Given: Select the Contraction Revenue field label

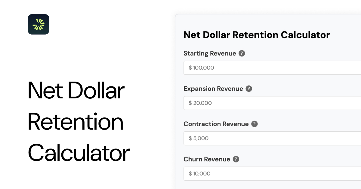Looking at the screenshot, I should click(216, 124).
